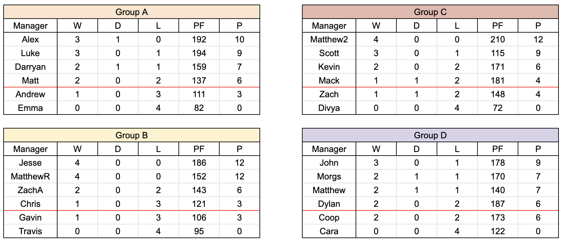
Task: Select Scott's PF value of 115
Action: pyautogui.click(x=497, y=53)
